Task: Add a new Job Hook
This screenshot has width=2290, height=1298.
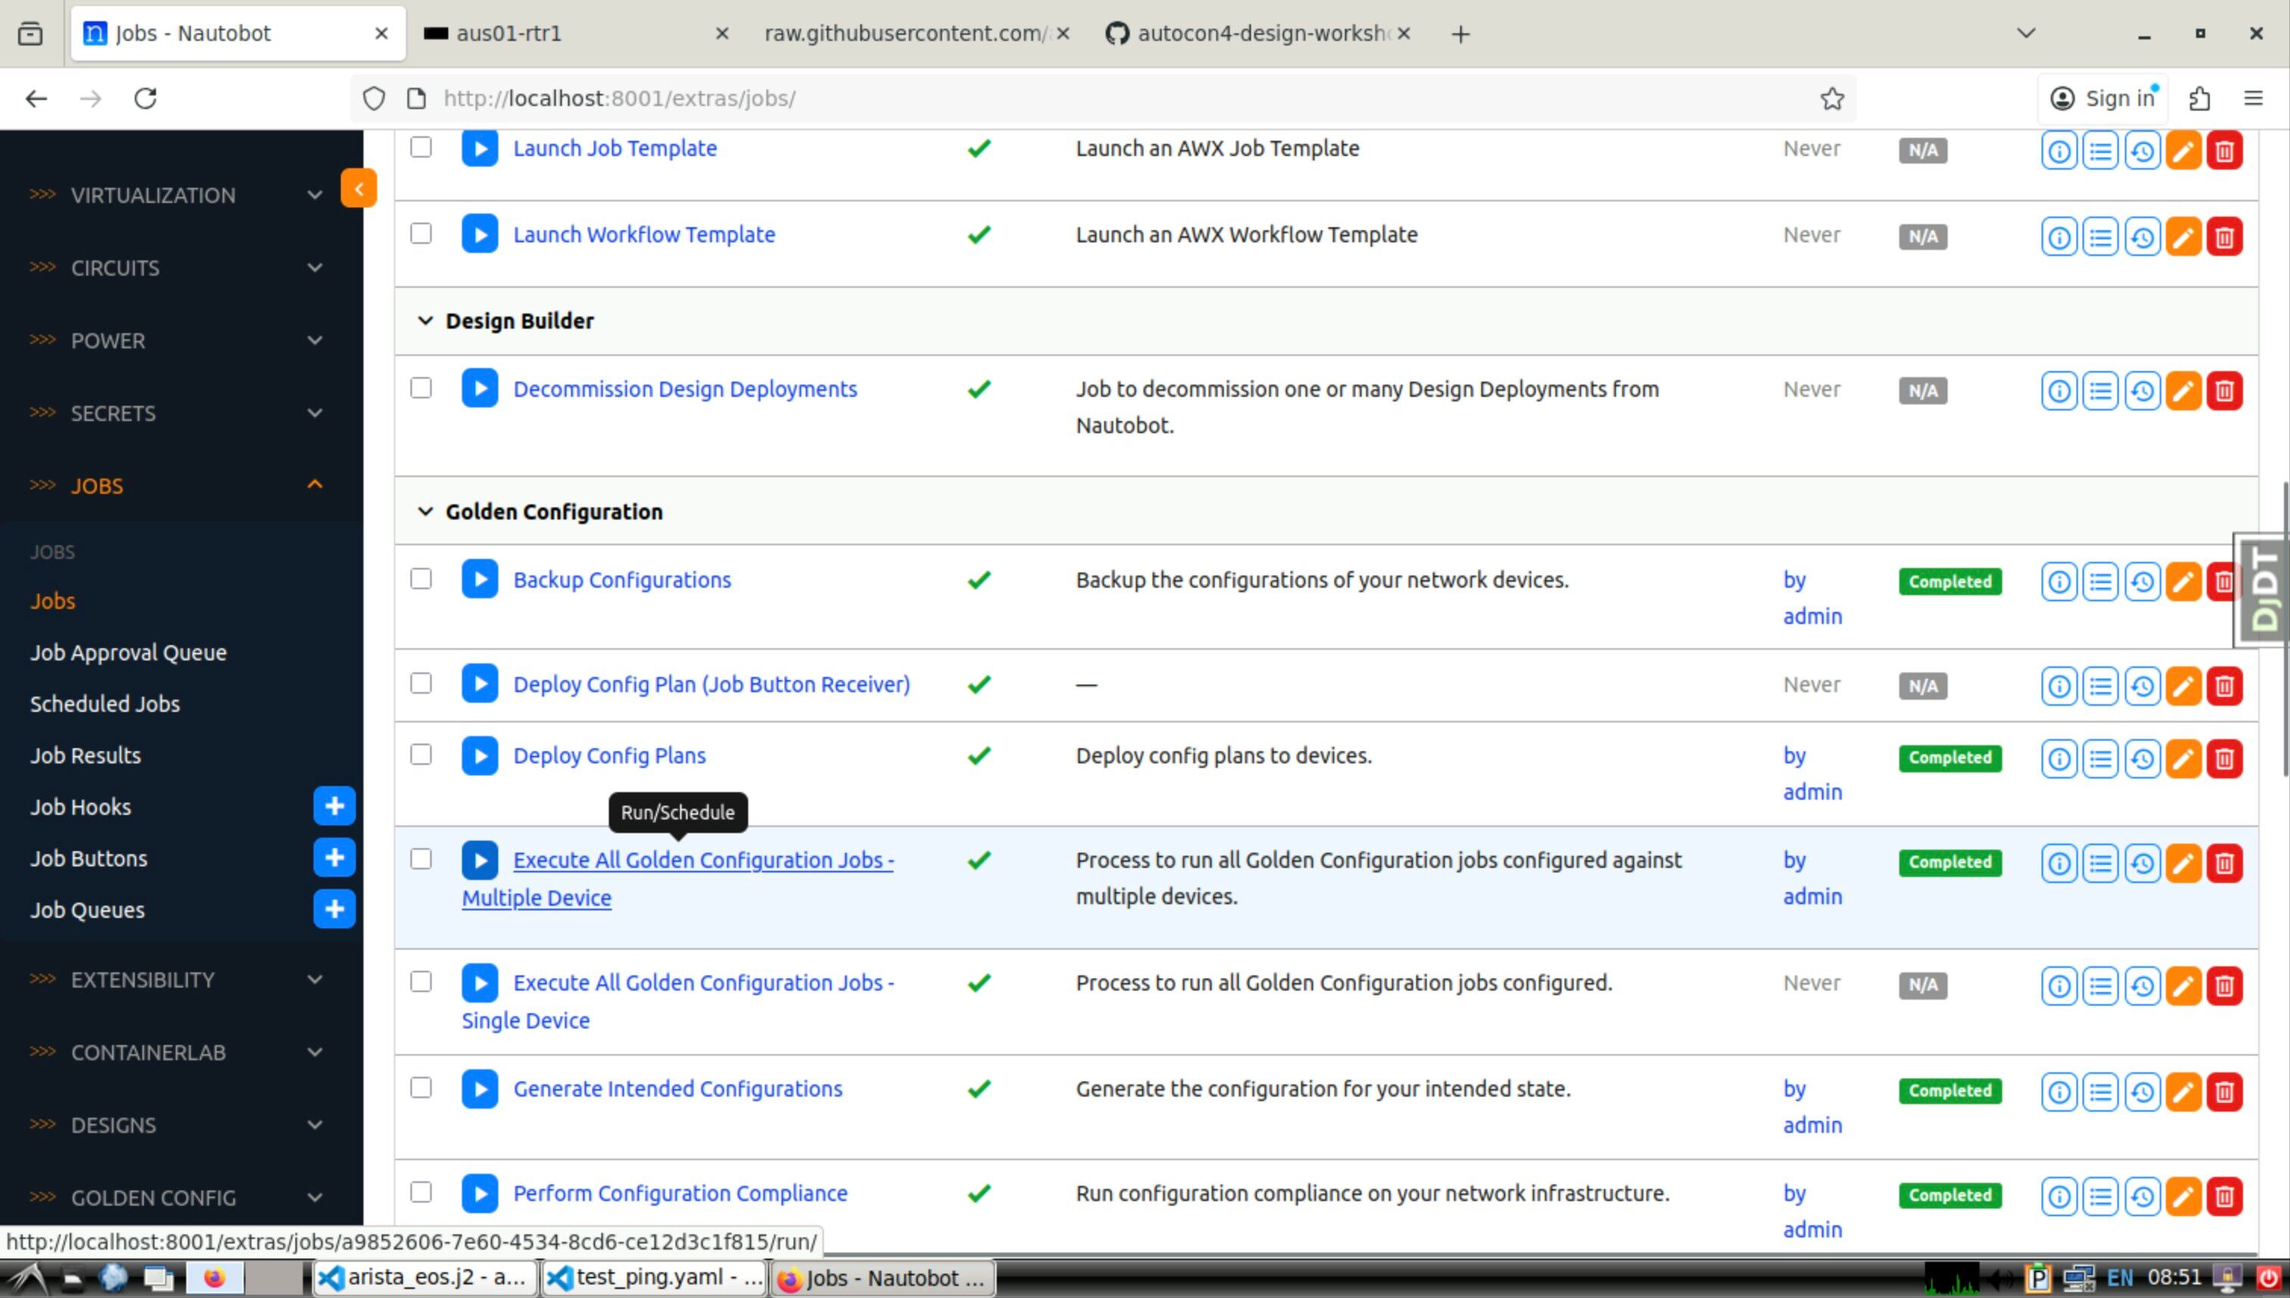Action: (x=334, y=807)
